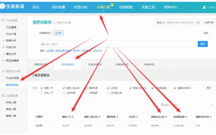Click the 行业洞察 section icon in the sidebar
Viewport: 216px width, 135px height.
pos(3,20)
